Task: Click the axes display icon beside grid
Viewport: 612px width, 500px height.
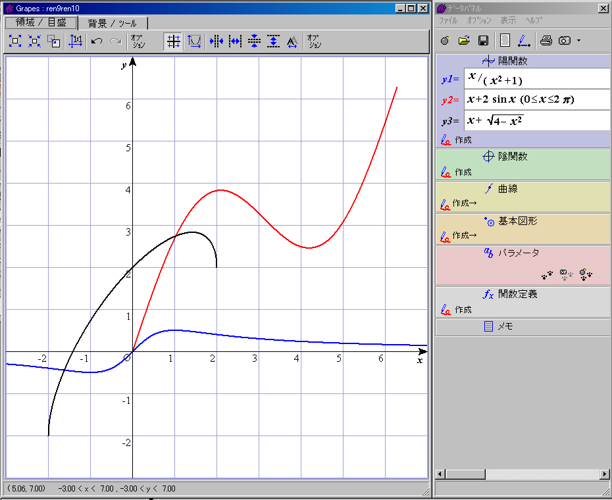Action: pos(194,41)
